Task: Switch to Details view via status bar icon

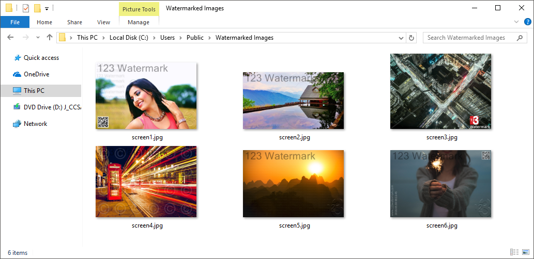Action: [x=514, y=252]
